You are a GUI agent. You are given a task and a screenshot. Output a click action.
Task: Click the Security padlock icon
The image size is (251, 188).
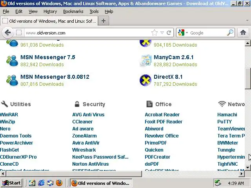tap(77, 104)
